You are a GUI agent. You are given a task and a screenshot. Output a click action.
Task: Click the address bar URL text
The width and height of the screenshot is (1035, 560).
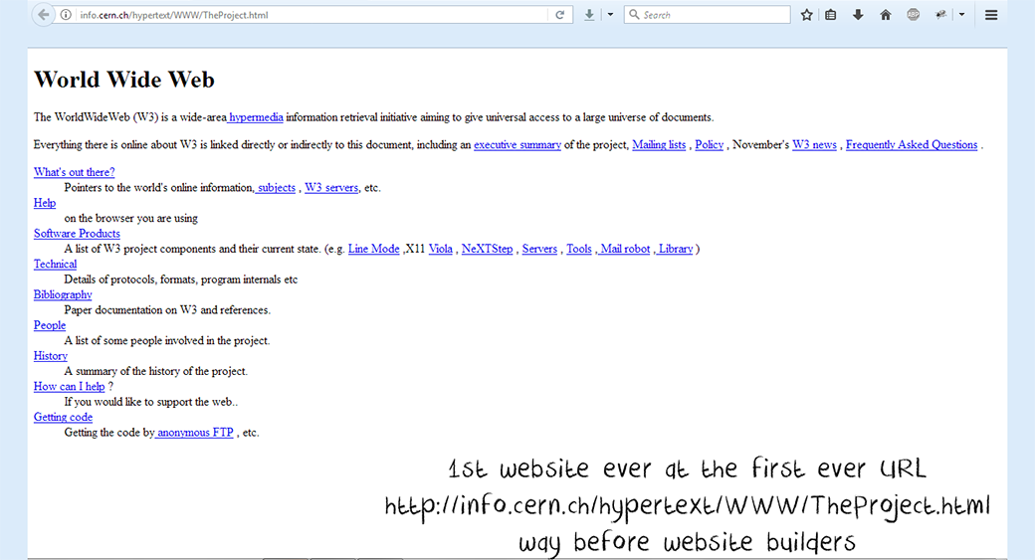pyautogui.click(x=174, y=15)
